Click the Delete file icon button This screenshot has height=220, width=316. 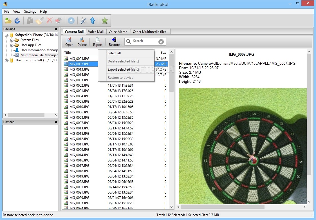click(x=82, y=42)
